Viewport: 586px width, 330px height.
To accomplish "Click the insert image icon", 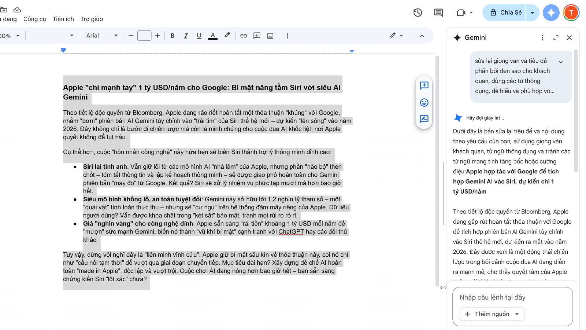I will tap(270, 36).
